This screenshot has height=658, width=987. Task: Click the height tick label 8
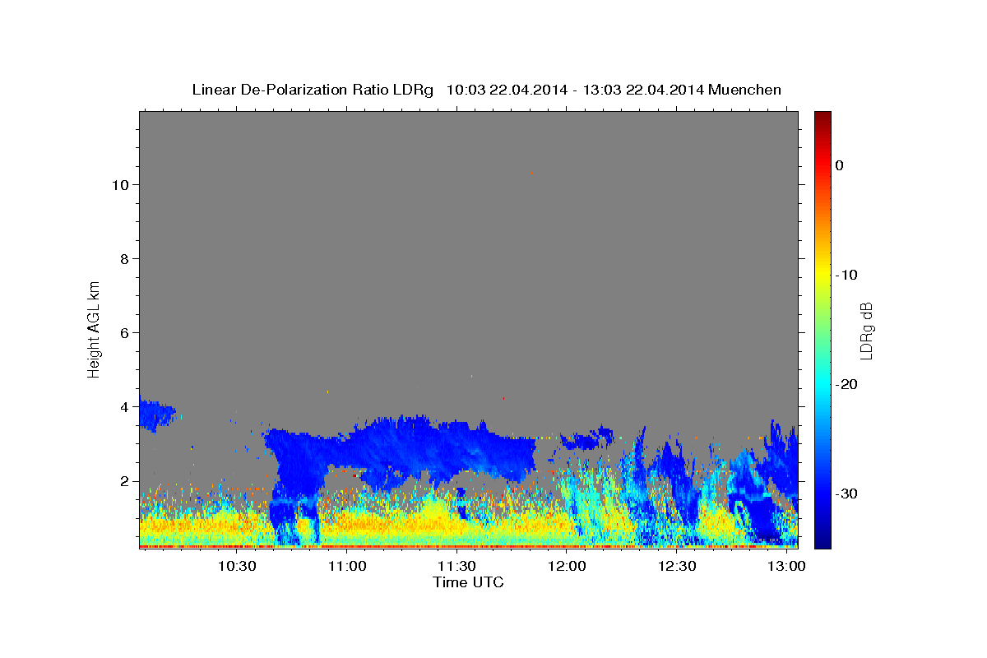pos(123,258)
